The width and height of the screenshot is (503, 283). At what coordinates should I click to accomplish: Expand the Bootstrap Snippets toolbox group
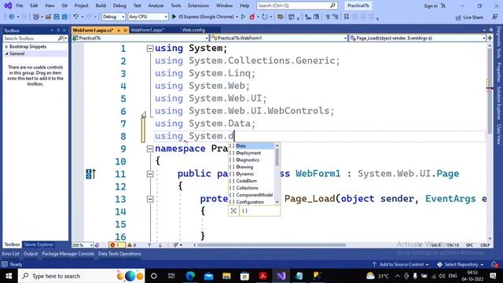pos(7,47)
